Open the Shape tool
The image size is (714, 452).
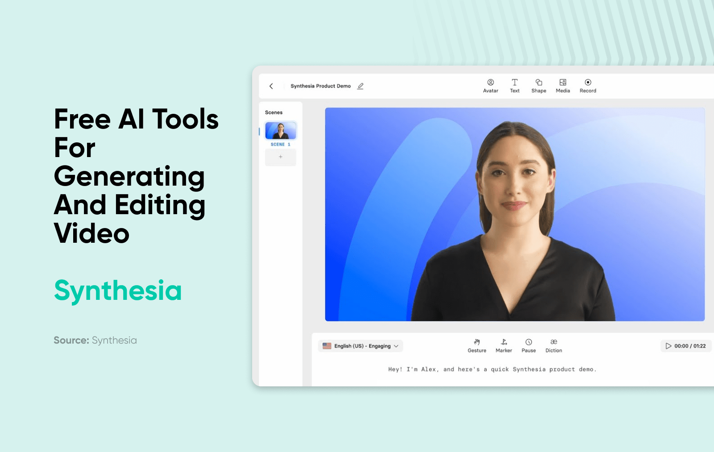pos(539,86)
